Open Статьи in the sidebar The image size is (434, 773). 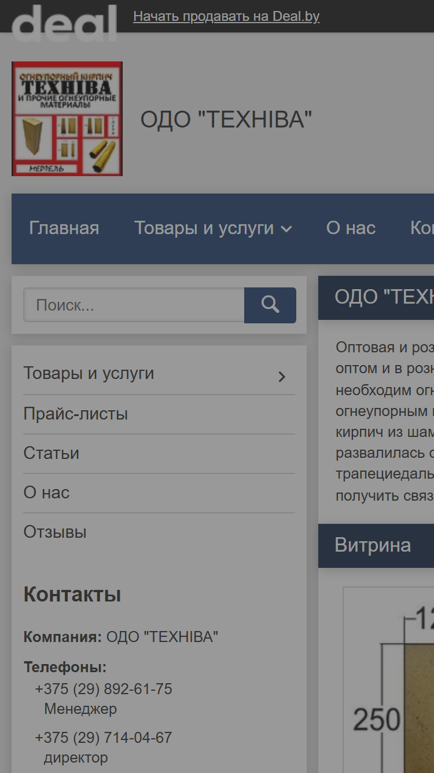(51, 453)
